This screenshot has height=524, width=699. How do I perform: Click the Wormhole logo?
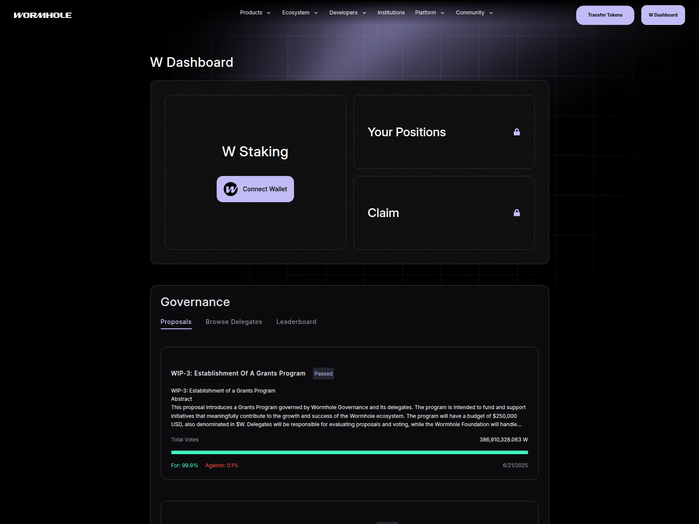point(43,15)
